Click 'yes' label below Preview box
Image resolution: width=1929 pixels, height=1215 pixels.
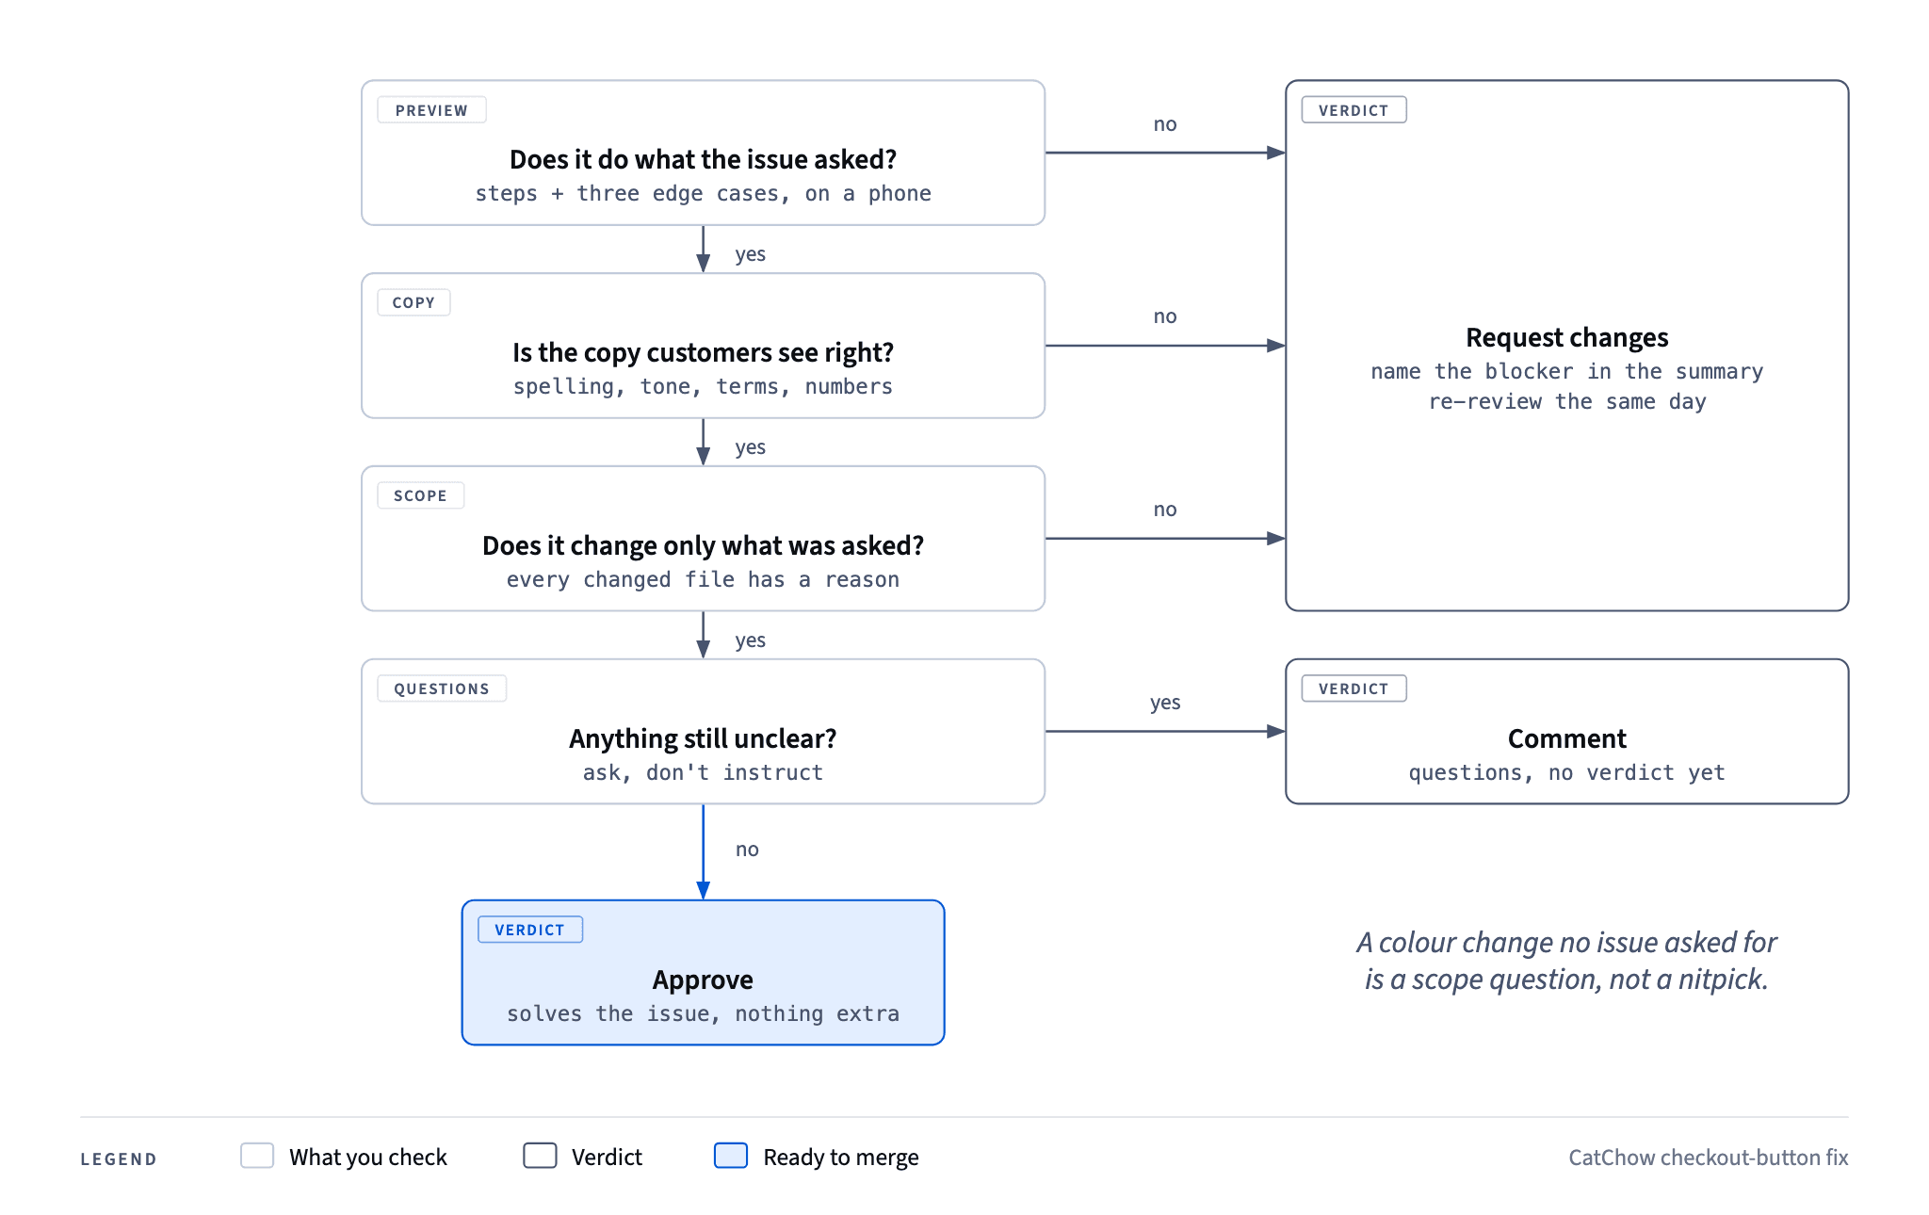[751, 255]
